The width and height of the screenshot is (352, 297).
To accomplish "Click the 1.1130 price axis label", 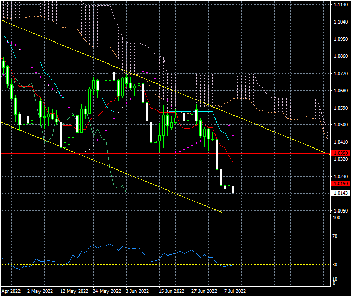I will coord(341,5).
